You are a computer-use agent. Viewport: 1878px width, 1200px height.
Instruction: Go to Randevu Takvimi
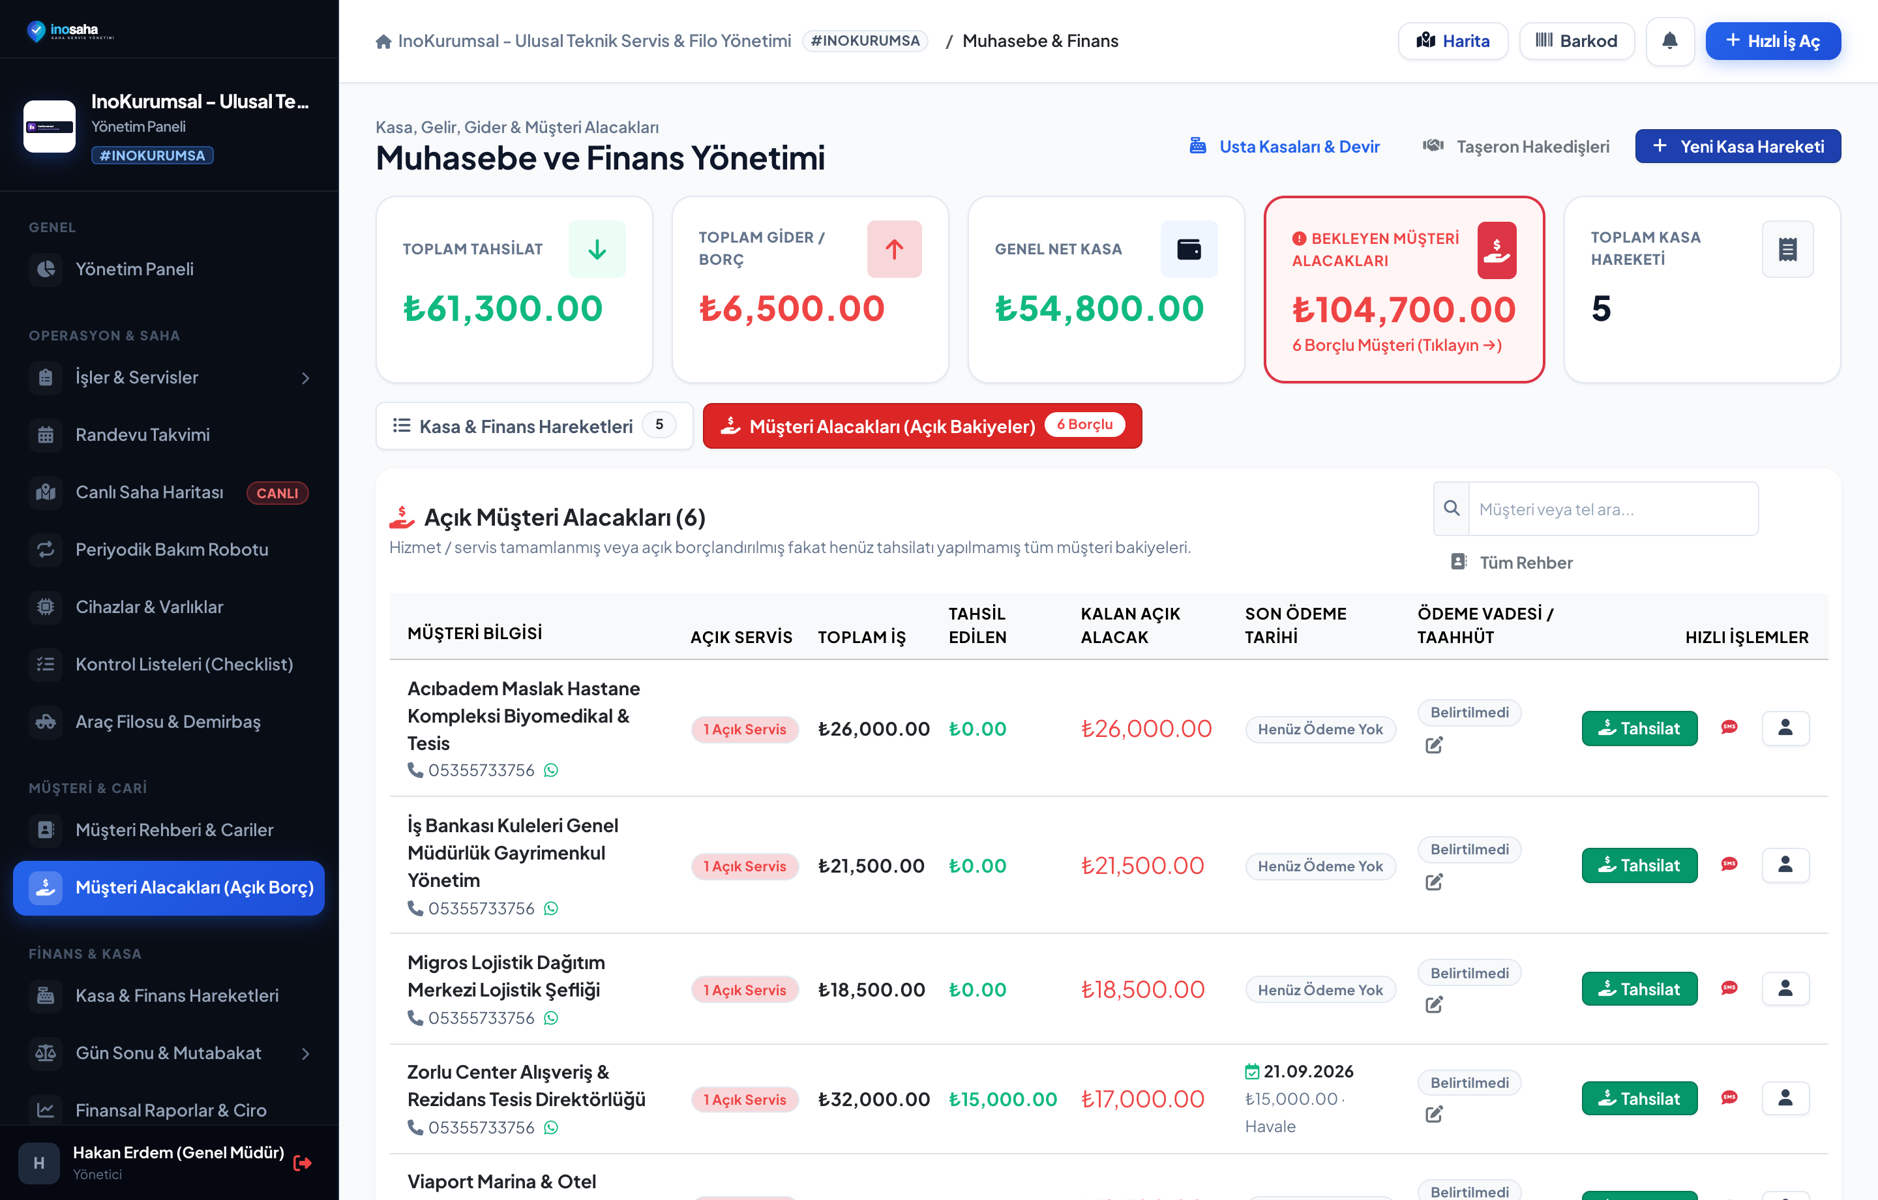[x=170, y=434]
